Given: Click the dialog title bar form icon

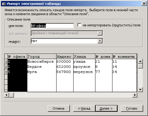Looking at the screenshot, I should 4,4.
